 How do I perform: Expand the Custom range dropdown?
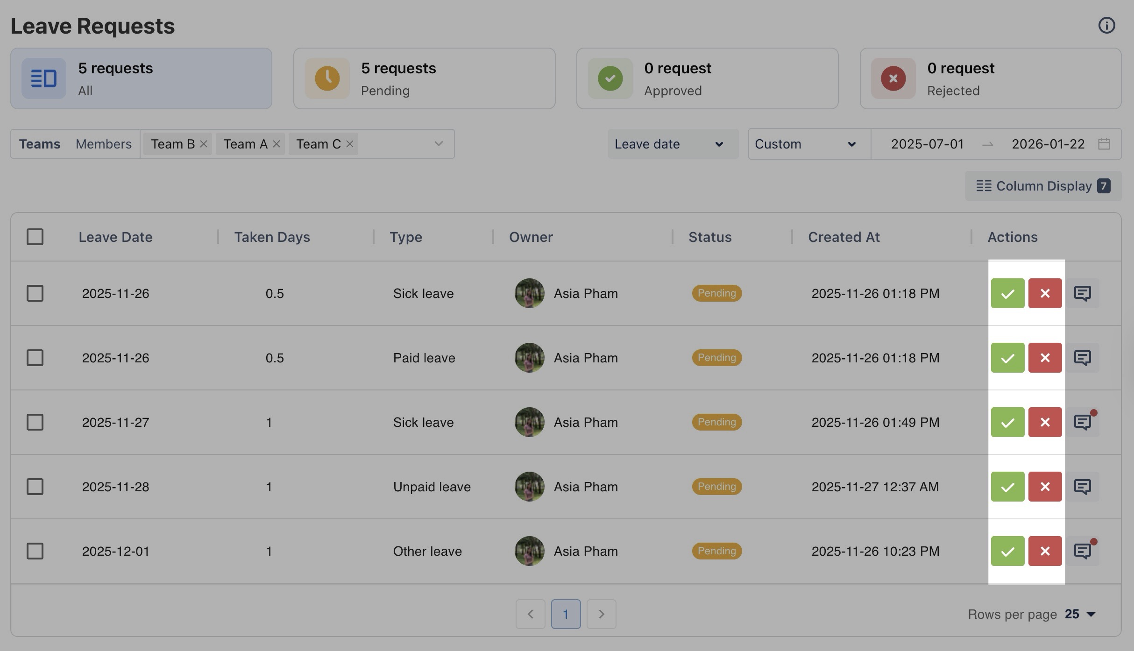tap(808, 144)
